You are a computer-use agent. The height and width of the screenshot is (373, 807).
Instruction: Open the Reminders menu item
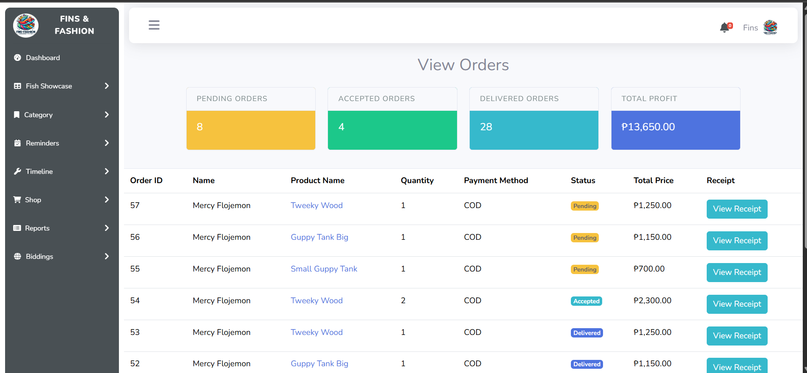(x=42, y=143)
